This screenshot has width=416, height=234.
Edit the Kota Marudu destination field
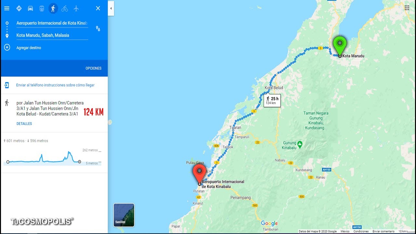coord(52,35)
